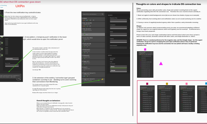
Task: Click the UXPin logo
Action: 20,6
